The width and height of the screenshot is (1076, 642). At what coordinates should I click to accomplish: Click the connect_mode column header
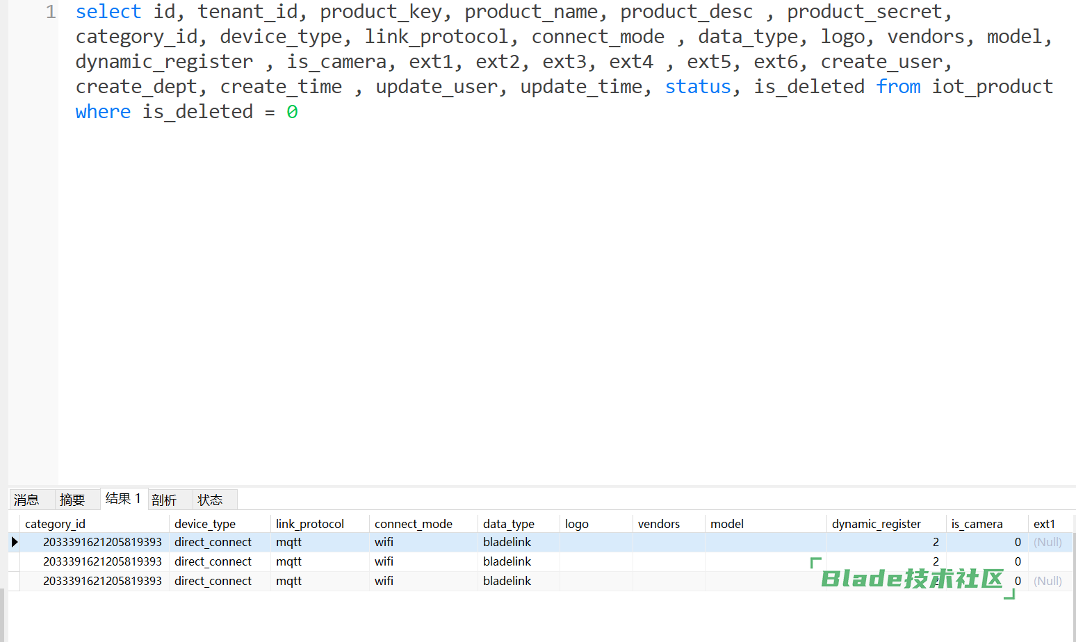(x=413, y=524)
